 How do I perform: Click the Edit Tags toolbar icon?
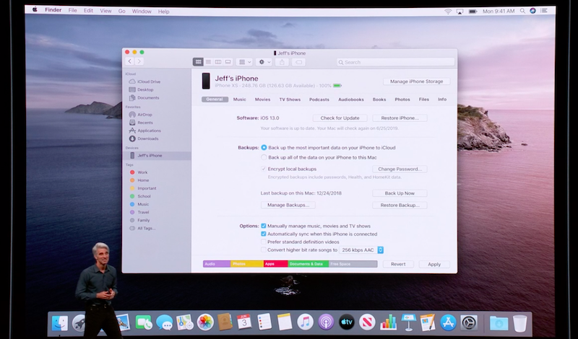pos(299,62)
